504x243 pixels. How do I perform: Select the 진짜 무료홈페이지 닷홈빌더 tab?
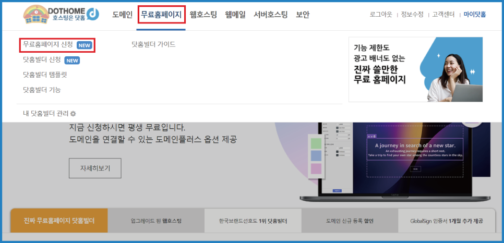coord(59,221)
